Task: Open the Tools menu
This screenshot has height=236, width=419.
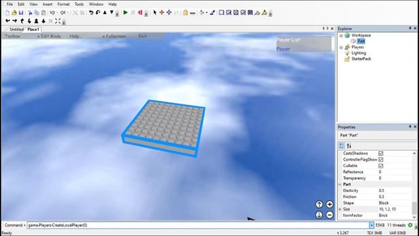Action: tap(79, 5)
